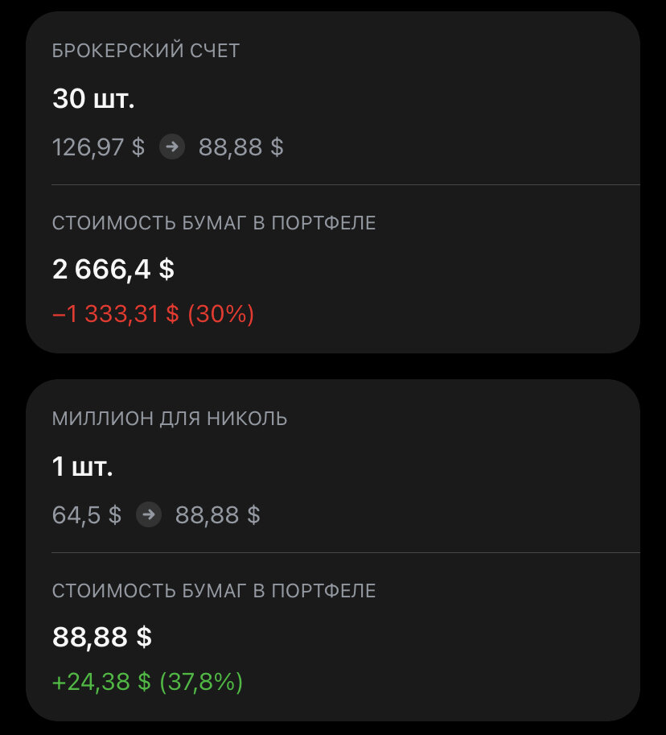
Task: Open the БРОКЕРСКИЙ СЧЕТ account header
Action: (146, 51)
